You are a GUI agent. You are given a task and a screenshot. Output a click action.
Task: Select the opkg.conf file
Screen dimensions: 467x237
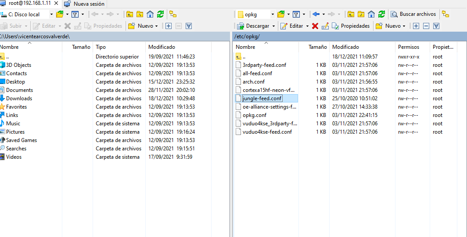pyautogui.click(x=255, y=115)
